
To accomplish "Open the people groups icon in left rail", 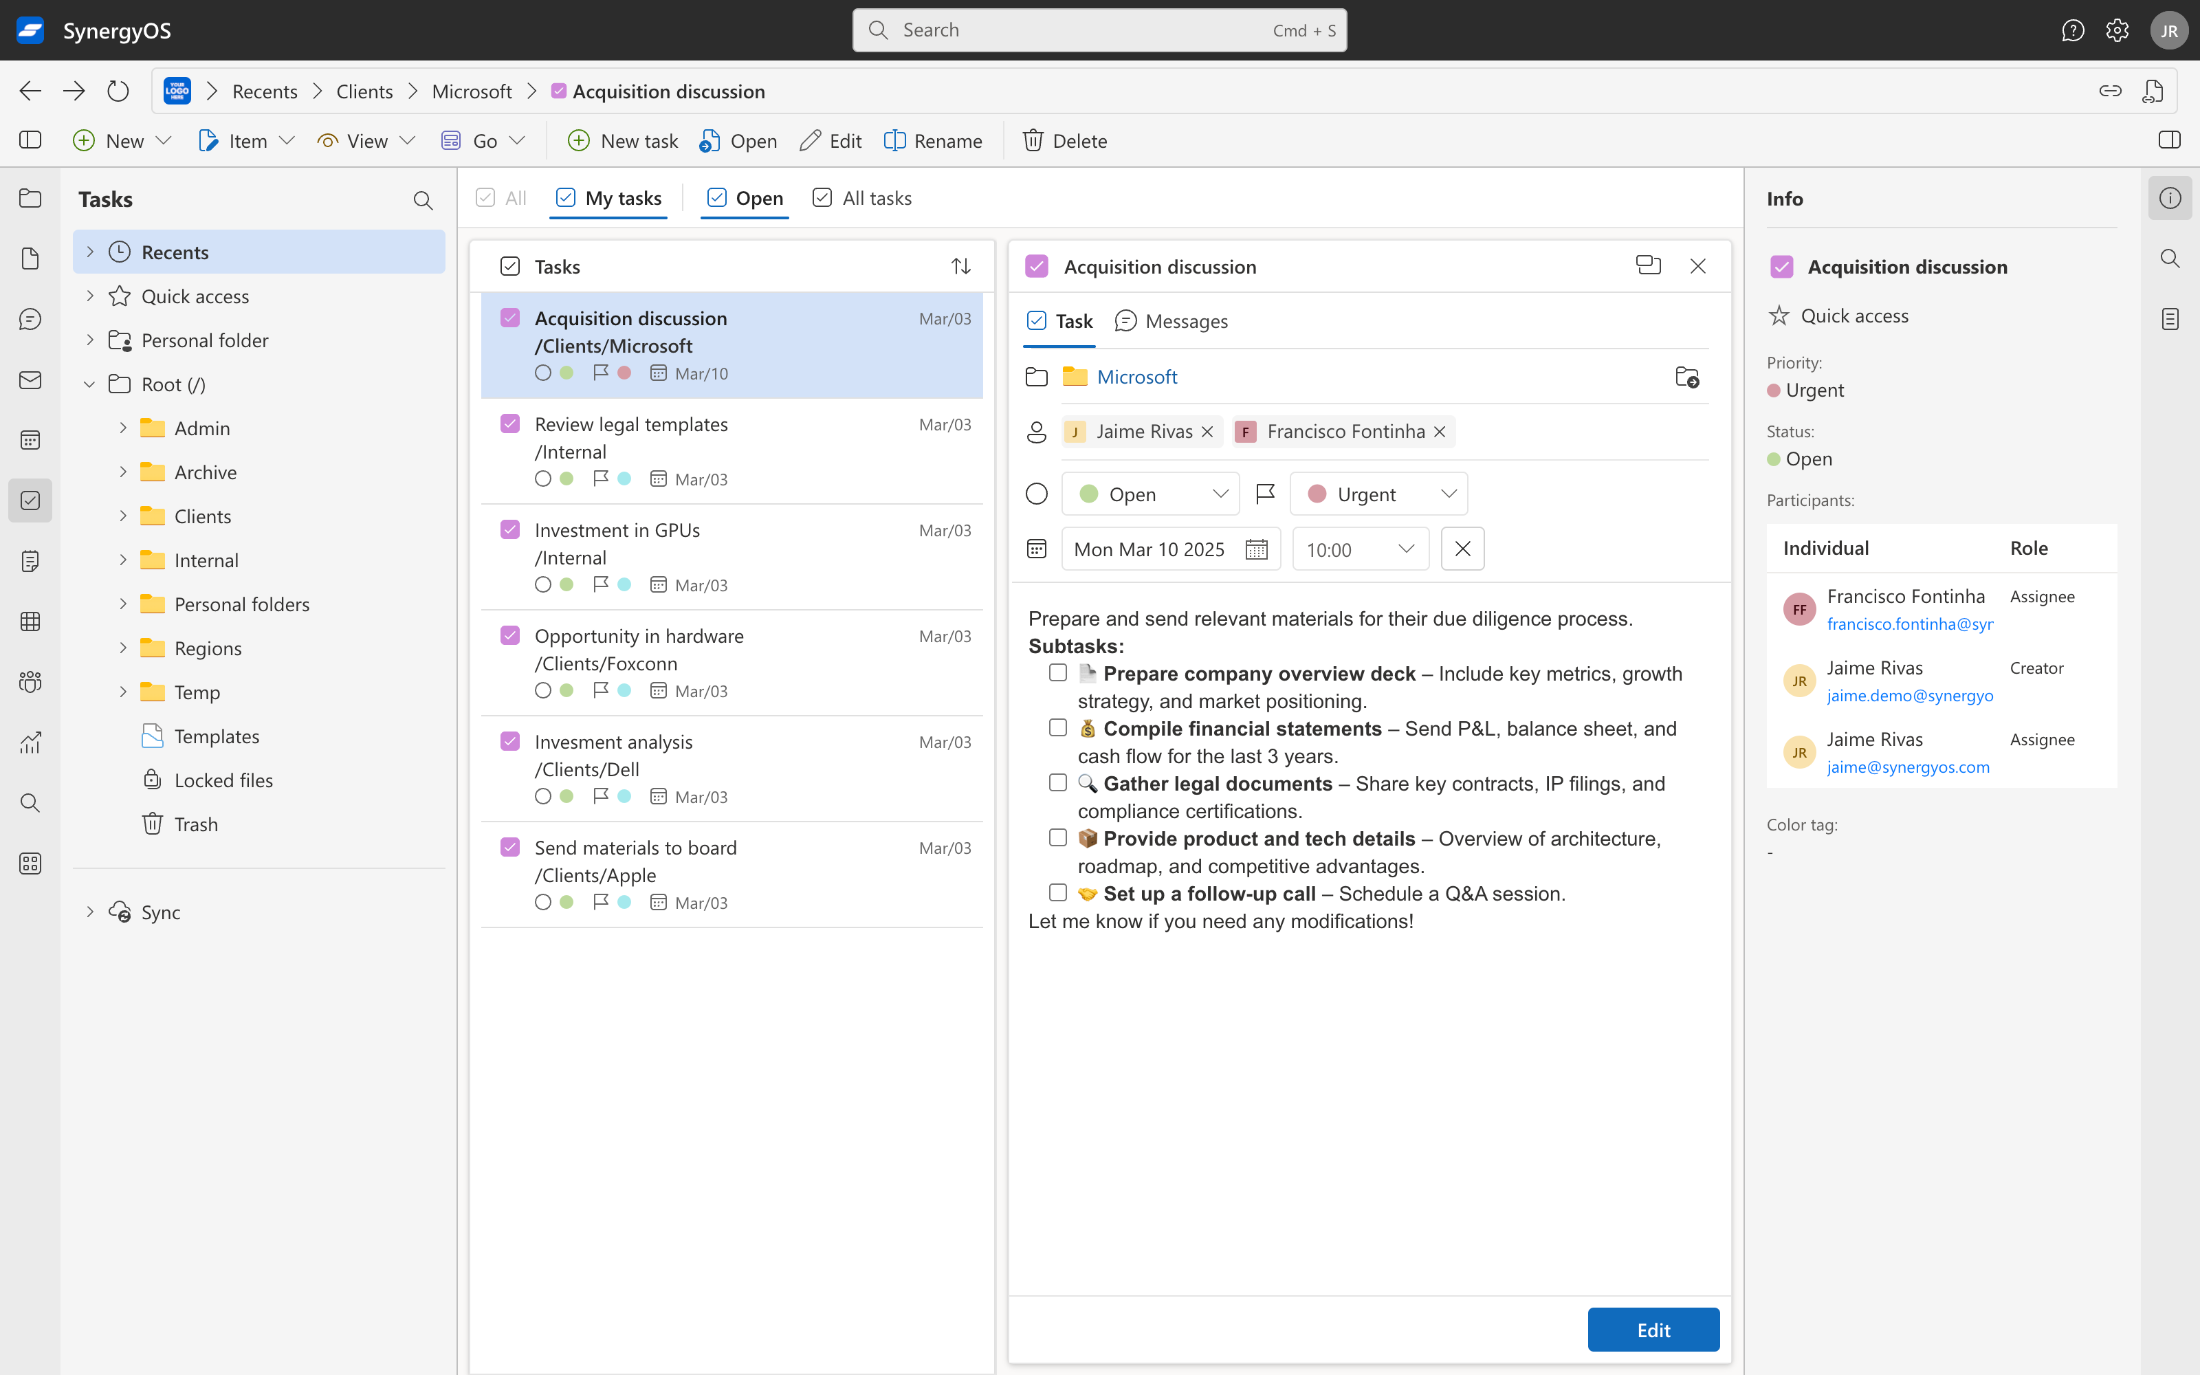I will pos(30,682).
